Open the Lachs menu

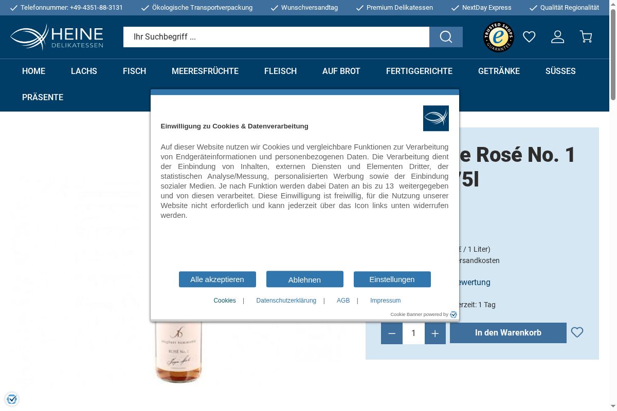coord(84,71)
